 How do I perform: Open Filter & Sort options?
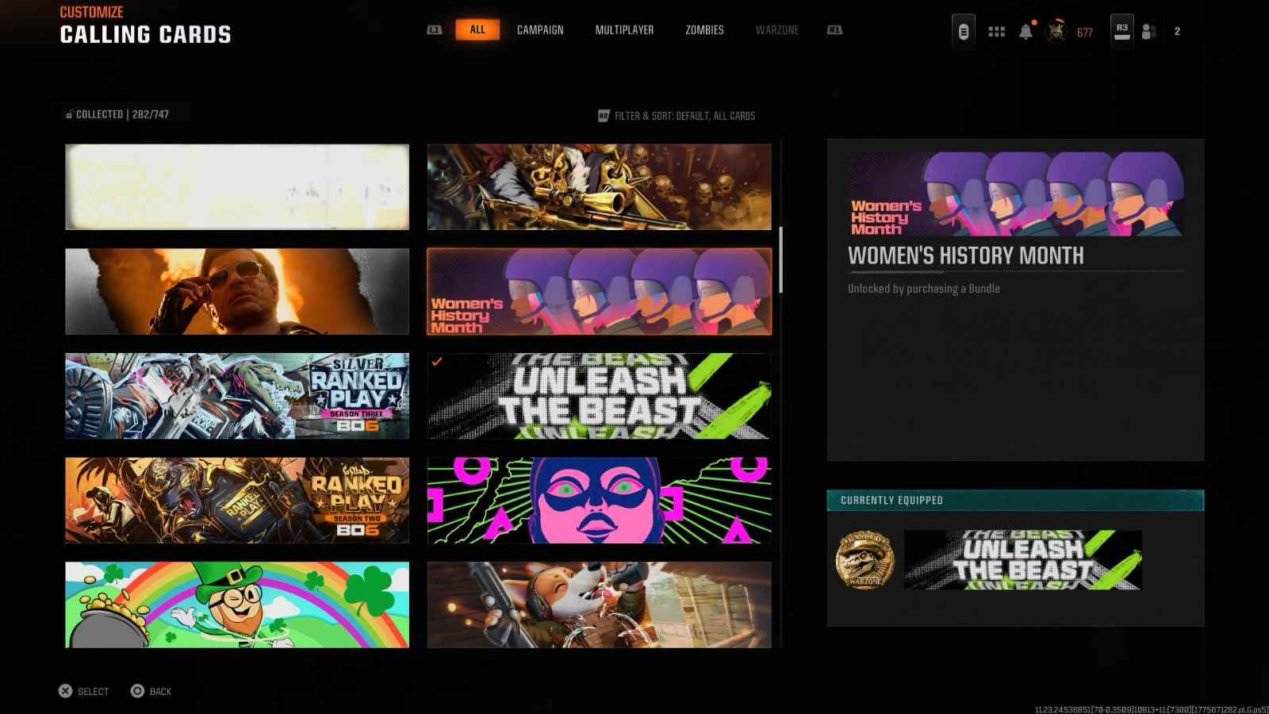point(676,116)
